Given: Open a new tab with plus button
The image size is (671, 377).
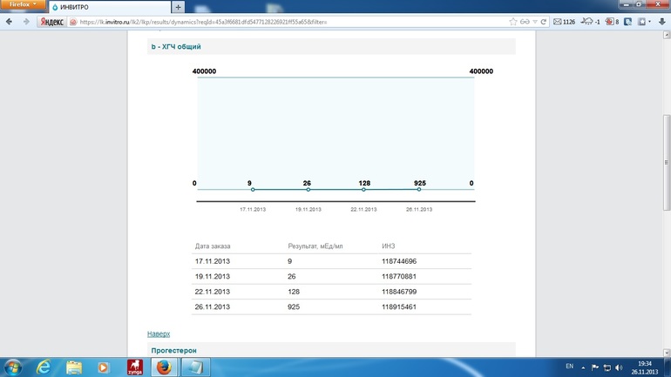Looking at the screenshot, I should (x=179, y=7).
